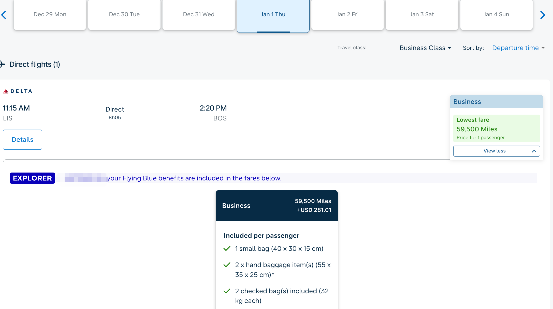Open the Departure time sort dropdown

(x=518, y=48)
